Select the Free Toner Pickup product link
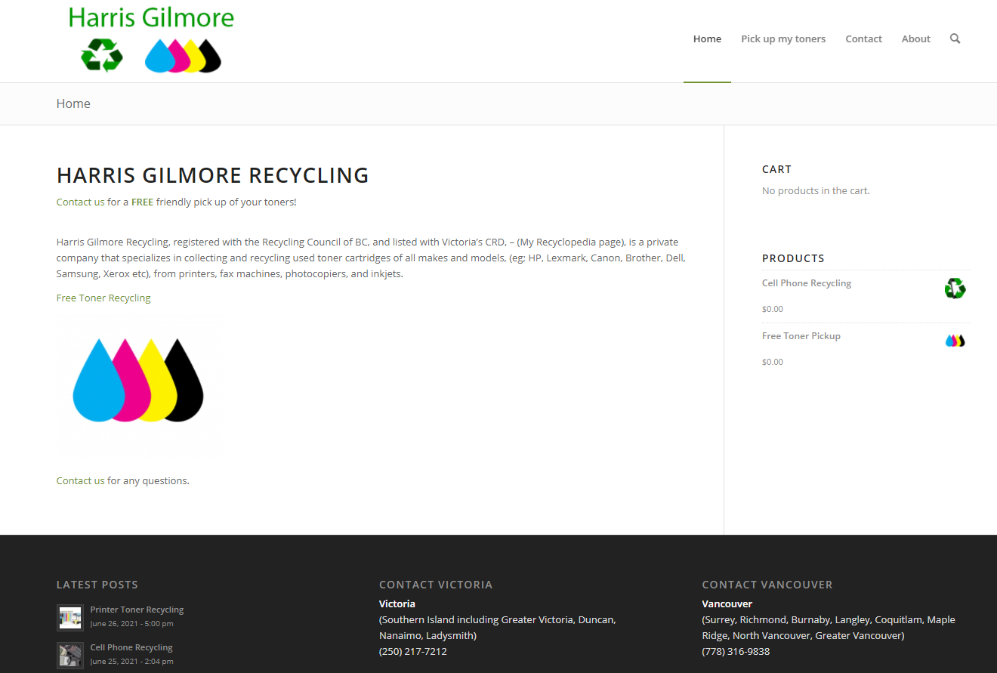 point(801,336)
